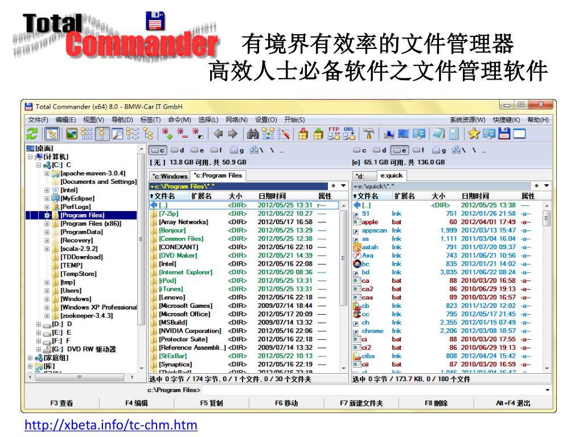Select the chrome lnk file row
This screenshot has height=437, width=583.
[447, 331]
